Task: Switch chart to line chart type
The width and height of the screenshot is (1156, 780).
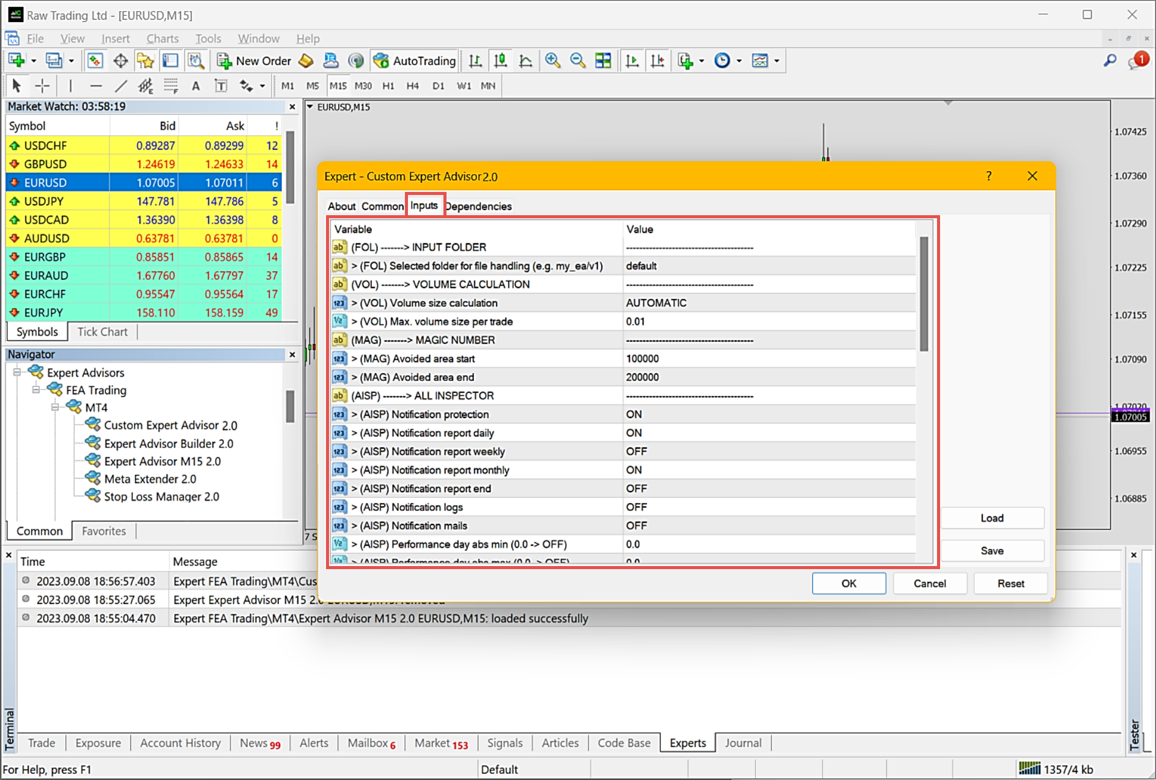Action: (525, 61)
